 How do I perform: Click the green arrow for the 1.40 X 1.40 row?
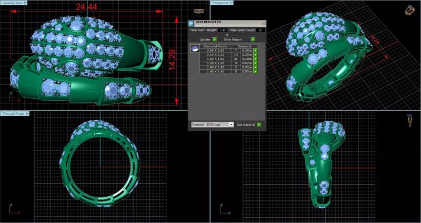pyautogui.click(x=255, y=72)
